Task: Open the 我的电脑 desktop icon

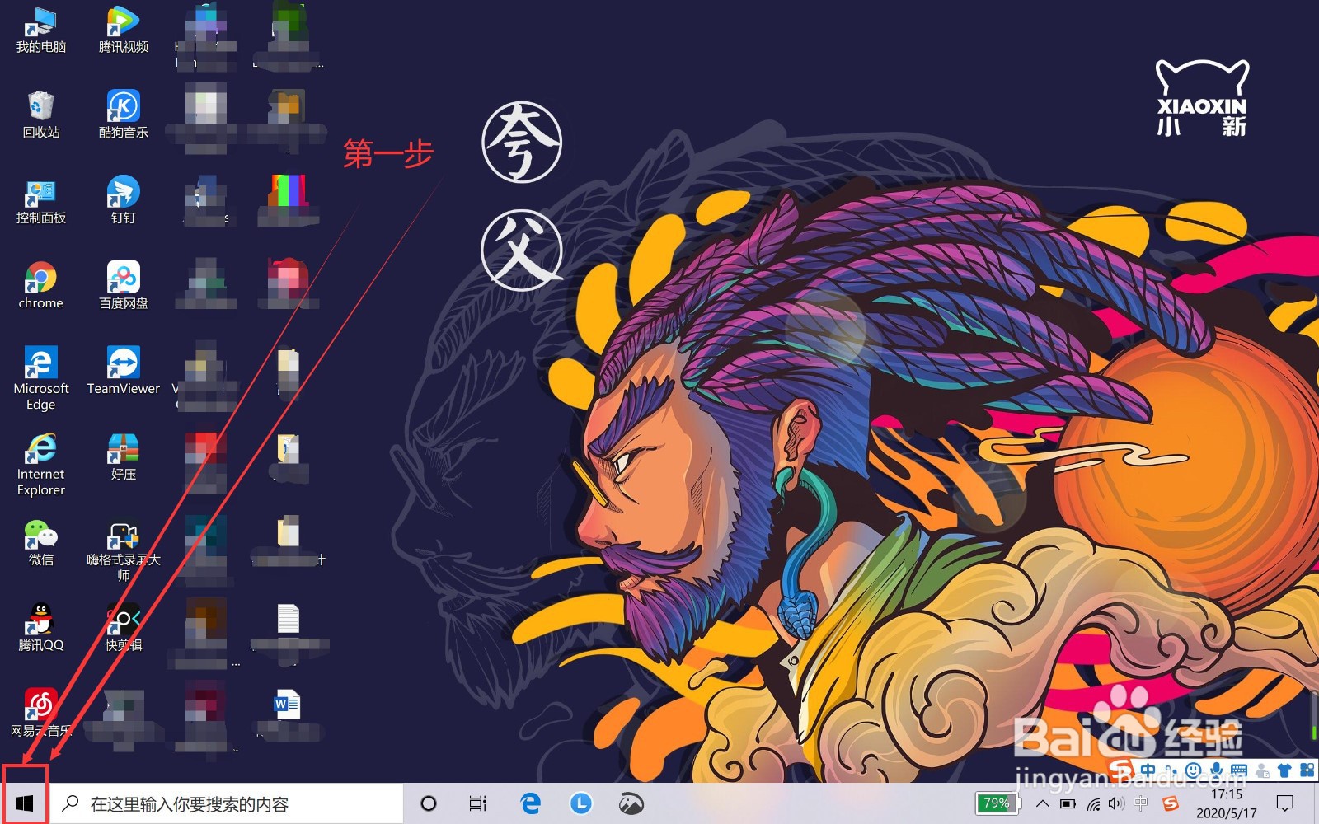Action: (x=40, y=30)
